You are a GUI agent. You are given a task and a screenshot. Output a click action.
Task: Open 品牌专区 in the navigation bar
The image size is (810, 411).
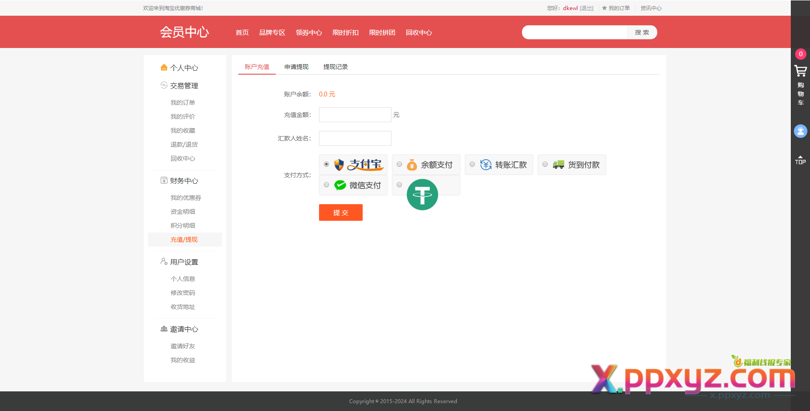coord(272,32)
